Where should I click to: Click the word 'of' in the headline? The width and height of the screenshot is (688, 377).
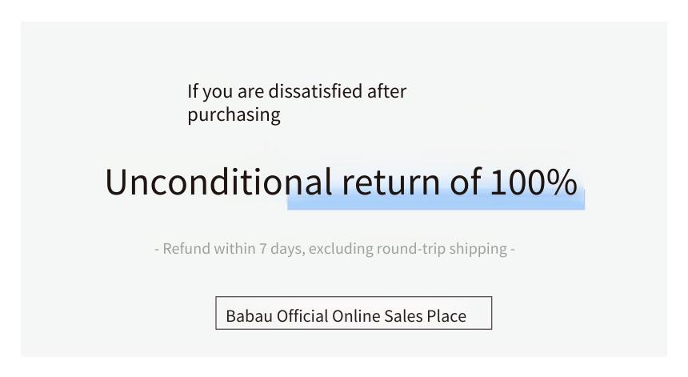(x=466, y=182)
